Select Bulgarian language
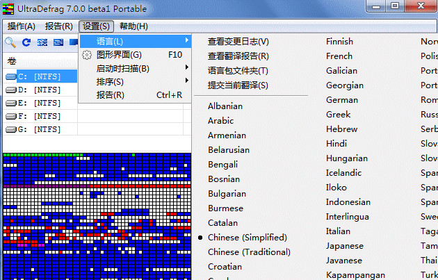438x280 pixels. 227,194
